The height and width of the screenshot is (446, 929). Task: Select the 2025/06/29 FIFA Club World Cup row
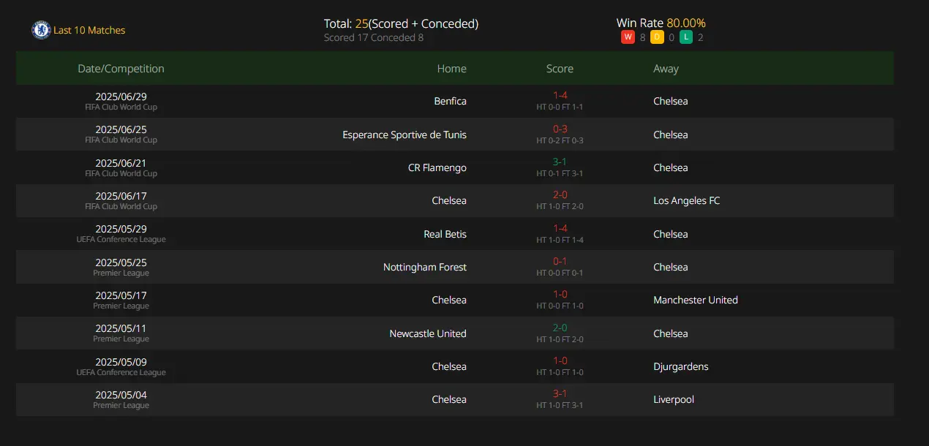pyautogui.click(x=454, y=102)
